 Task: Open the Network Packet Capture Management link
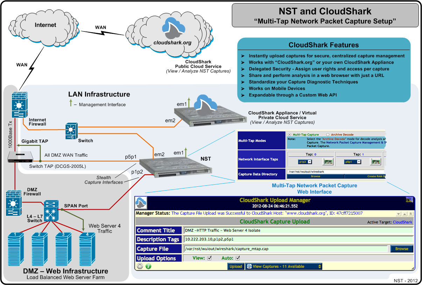pyautogui.click(x=356, y=142)
